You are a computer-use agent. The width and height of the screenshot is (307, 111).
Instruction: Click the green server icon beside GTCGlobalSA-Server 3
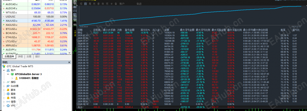pos(12,74)
